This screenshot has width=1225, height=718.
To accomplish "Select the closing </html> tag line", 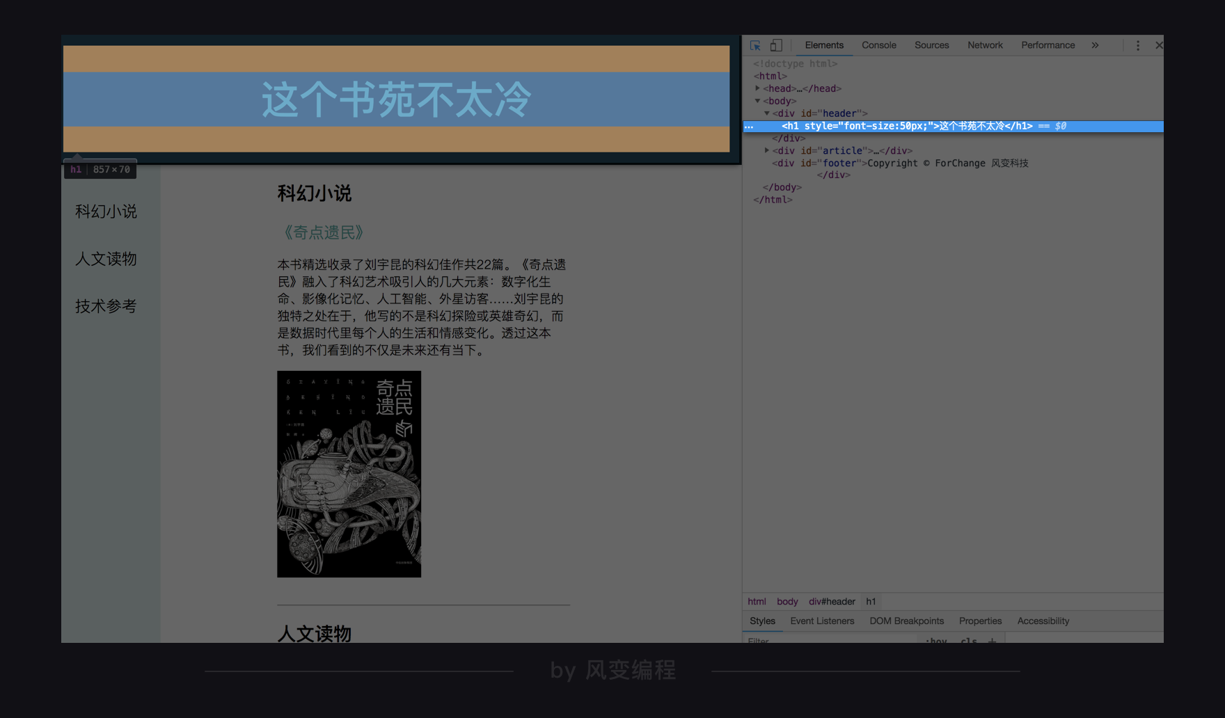I will point(773,200).
